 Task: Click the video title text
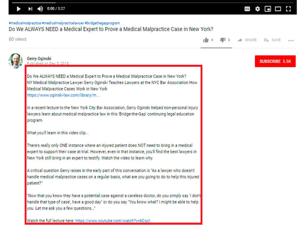pyautogui.click(x=111, y=29)
